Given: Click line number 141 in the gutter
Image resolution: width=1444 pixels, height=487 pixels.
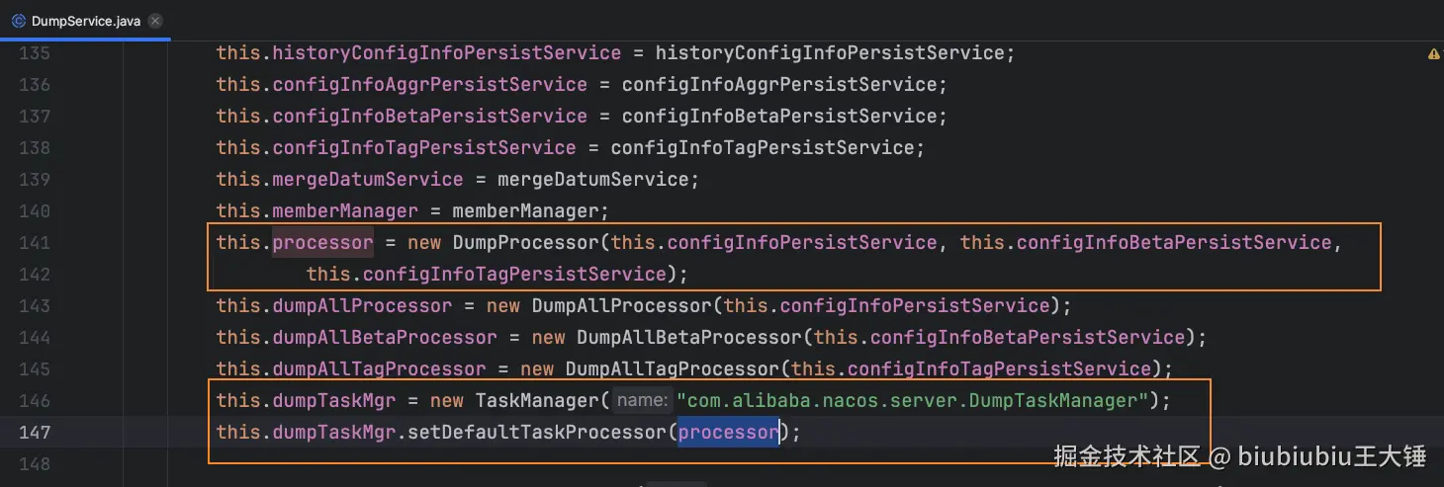Looking at the screenshot, I should pyautogui.click(x=35, y=243).
